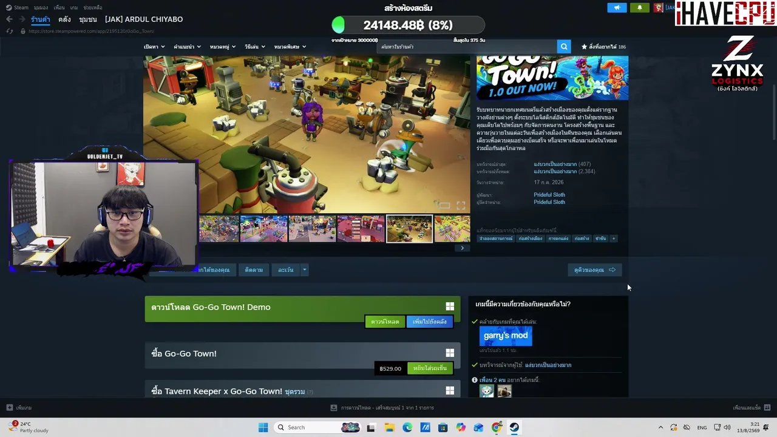Expand more tags with the plus button
The height and width of the screenshot is (437, 777).
pos(614,239)
